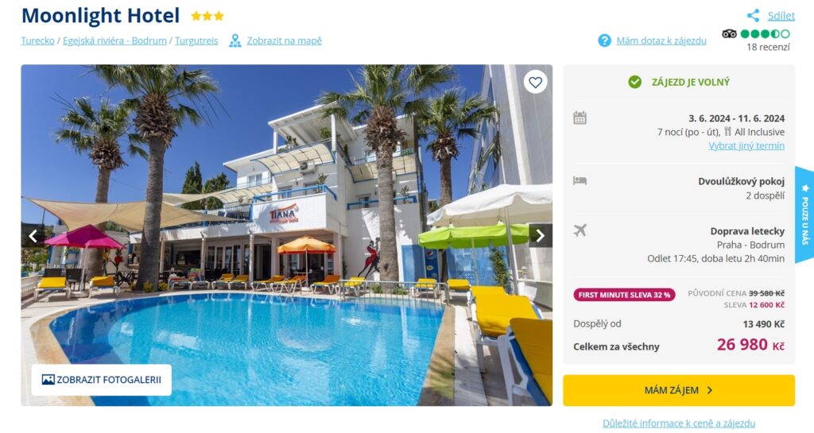Navigate to Turgutreis breadcrumb
The image size is (814, 433).
pos(196,41)
